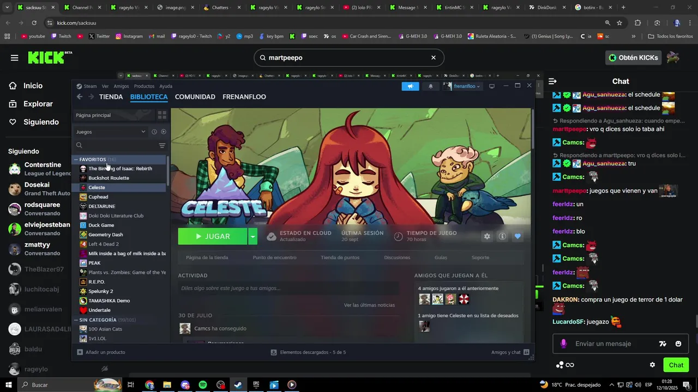Screen dimensions: 698x392
Task: Open chat settings gear
Action: pos(652,365)
